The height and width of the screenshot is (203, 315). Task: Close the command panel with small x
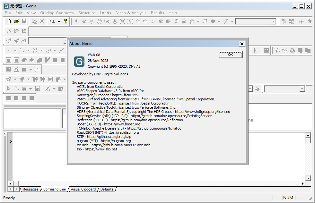(5, 133)
